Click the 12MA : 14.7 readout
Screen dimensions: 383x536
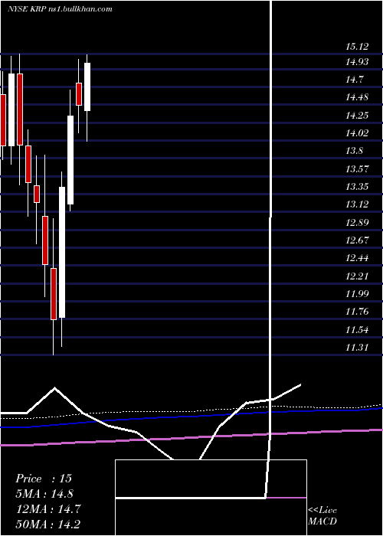(47, 509)
